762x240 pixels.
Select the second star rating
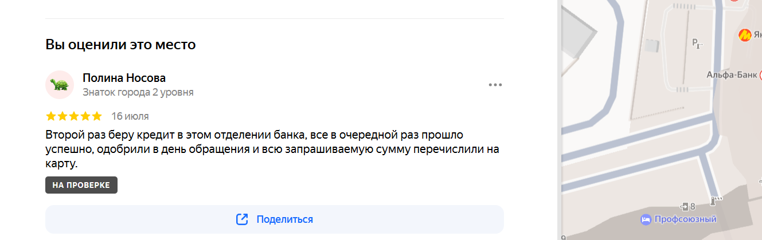[x=62, y=116]
